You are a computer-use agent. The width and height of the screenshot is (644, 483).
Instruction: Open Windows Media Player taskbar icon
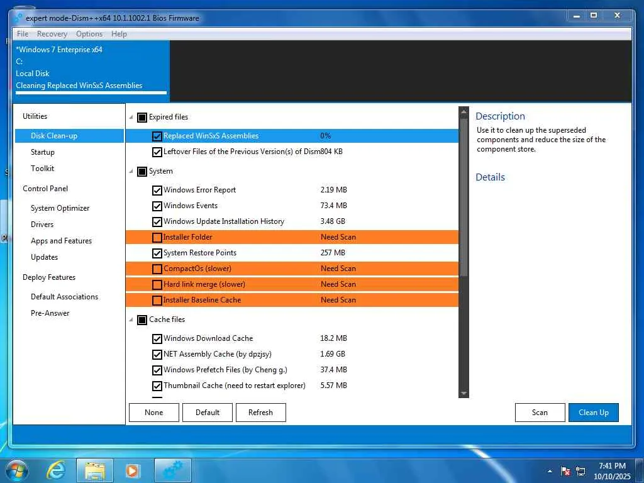coord(133,470)
